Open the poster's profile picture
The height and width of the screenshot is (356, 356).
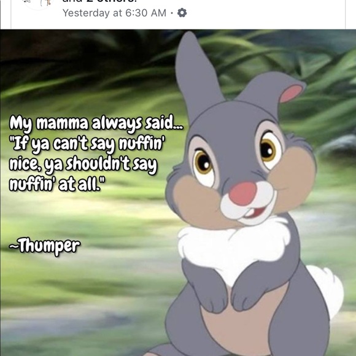point(38,4)
